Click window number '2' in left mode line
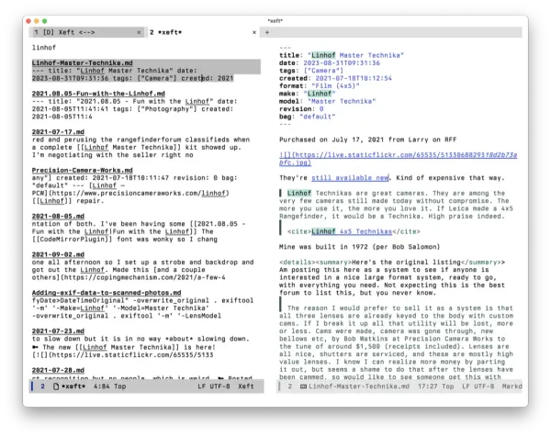This screenshot has width=551, height=437. tap(42, 387)
